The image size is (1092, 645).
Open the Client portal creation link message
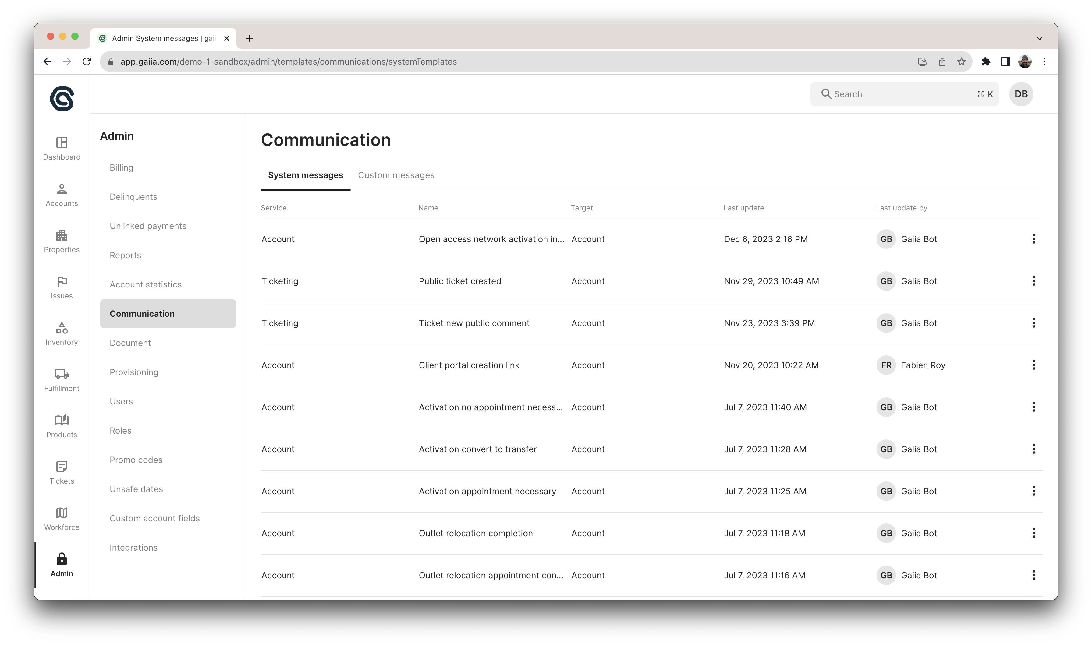(x=469, y=365)
